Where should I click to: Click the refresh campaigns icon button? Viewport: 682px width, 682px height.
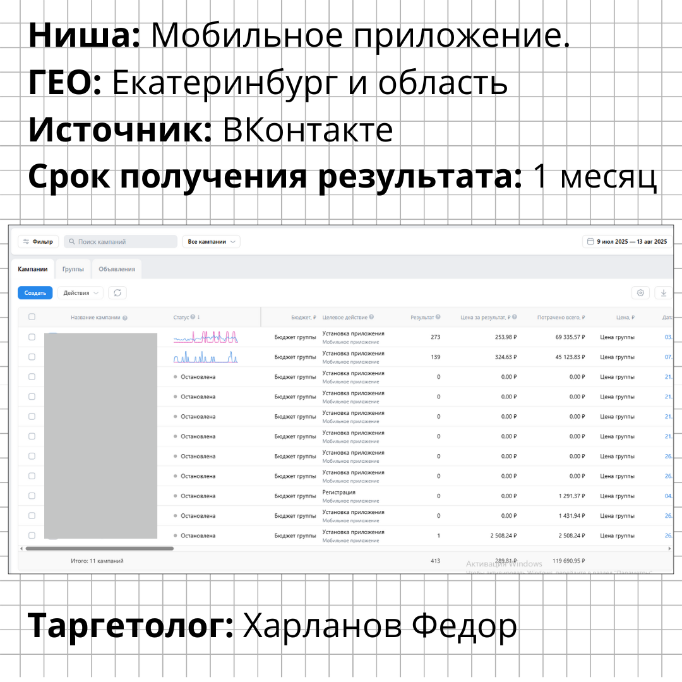click(117, 293)
